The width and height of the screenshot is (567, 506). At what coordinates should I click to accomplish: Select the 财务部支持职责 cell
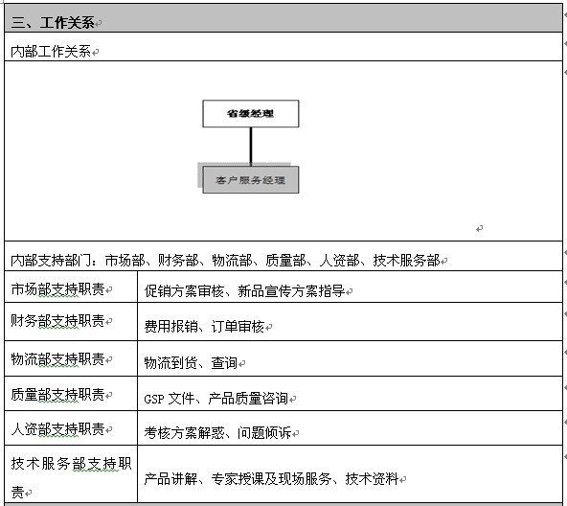tap(71, 321)
